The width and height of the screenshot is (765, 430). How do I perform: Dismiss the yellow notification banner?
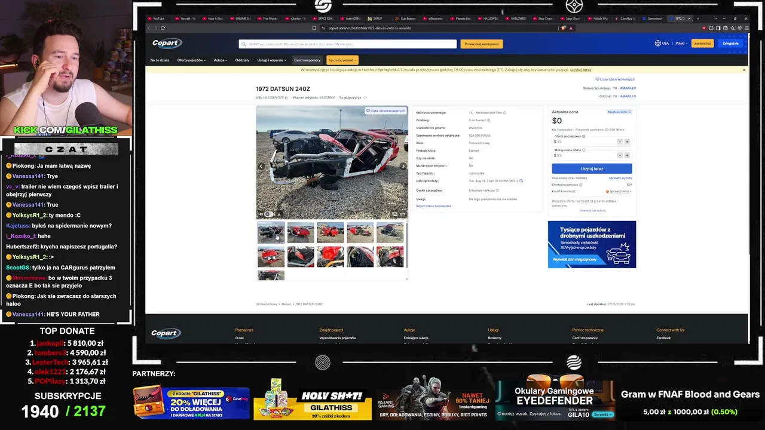(744, 70)
